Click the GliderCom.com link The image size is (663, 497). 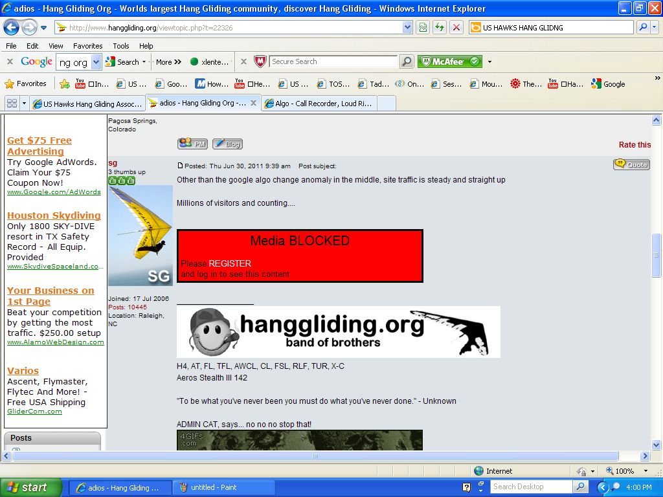click(34, 411)
